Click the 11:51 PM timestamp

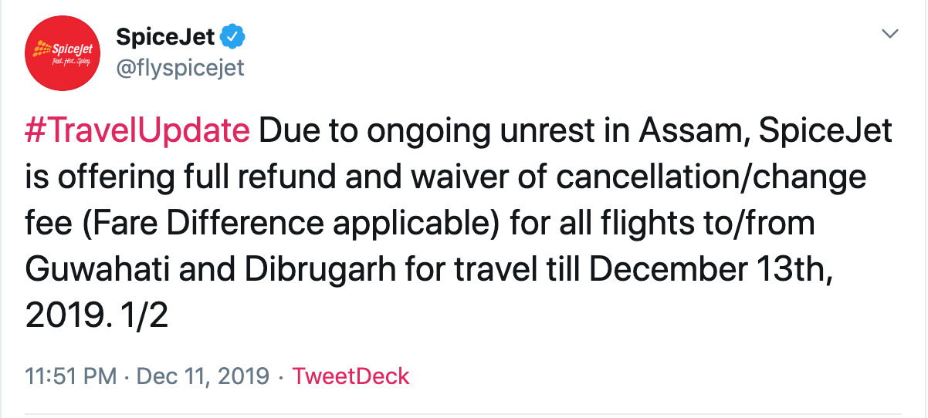[x=71, y=376]
